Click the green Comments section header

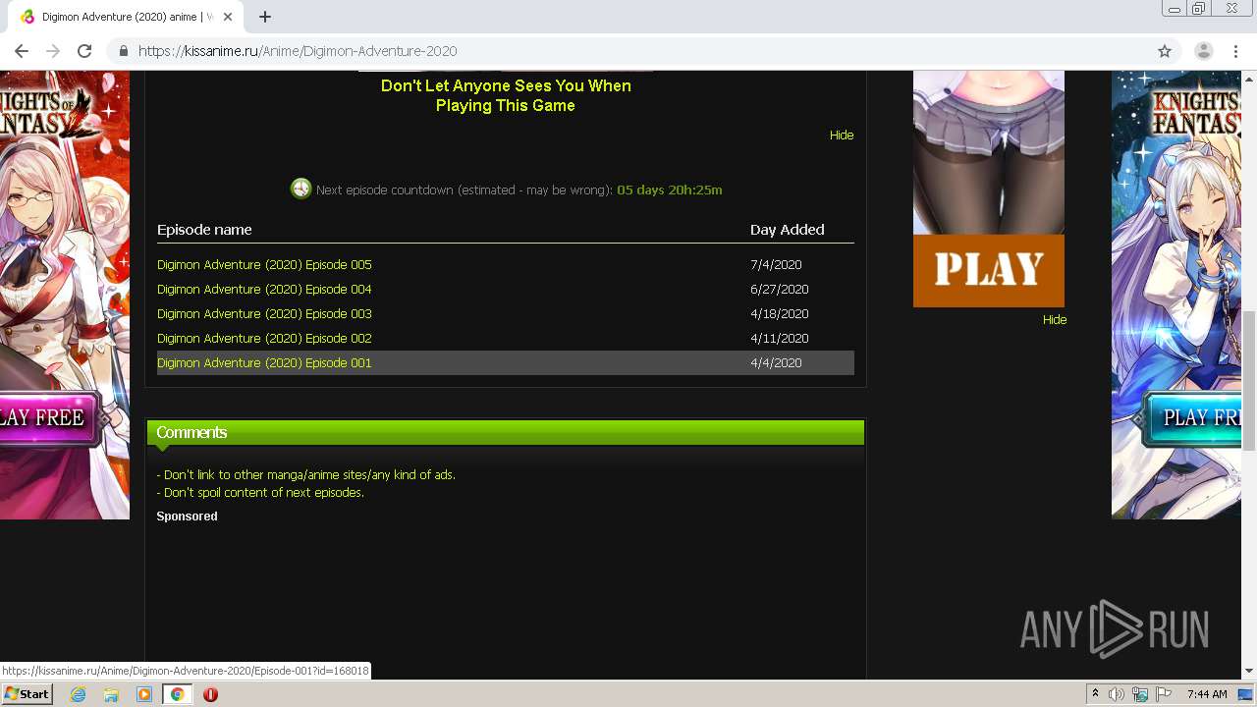(x=506, y=433)
